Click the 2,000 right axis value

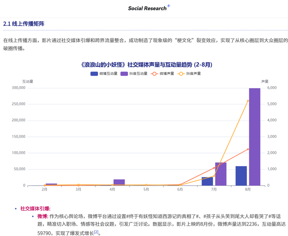click(x=272, y=153)
